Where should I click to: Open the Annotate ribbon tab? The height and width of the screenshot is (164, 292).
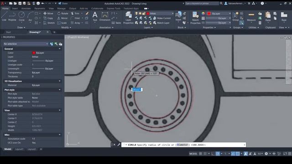click(x=26, y=8)
